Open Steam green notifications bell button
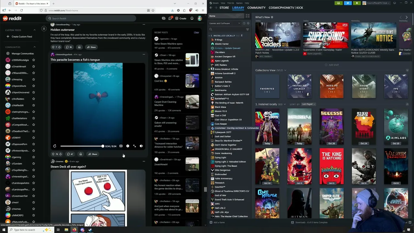Viewport: 414px width, 233px height. coord(357,3)
